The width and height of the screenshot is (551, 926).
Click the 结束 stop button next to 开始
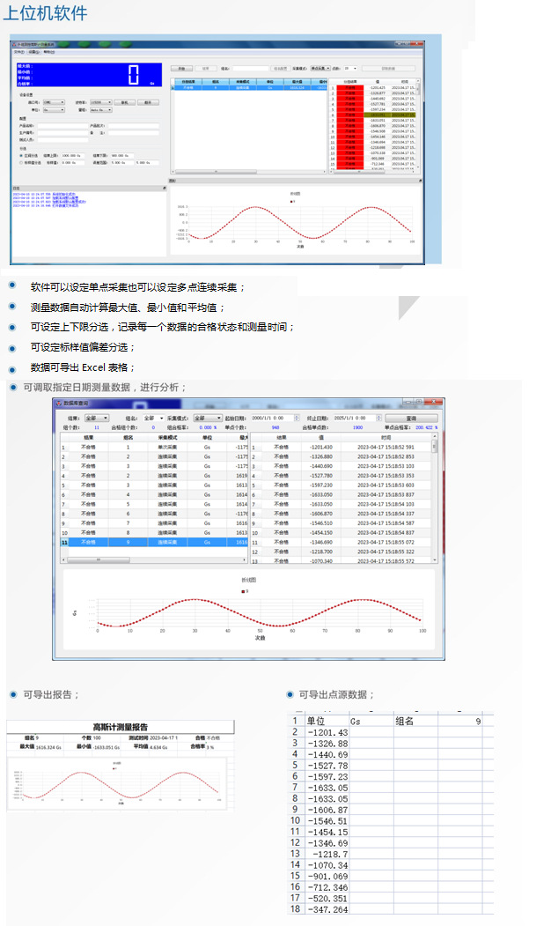pyautogui.click(x=205, y=69)
